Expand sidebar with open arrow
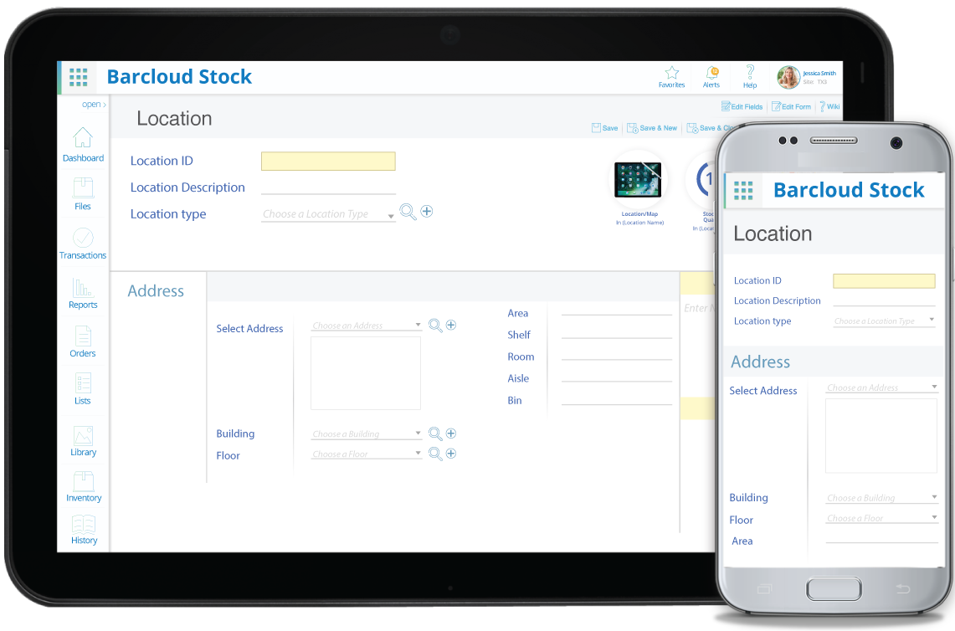 point(95,105)
